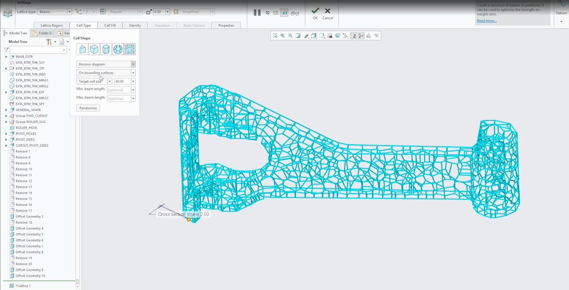The image size is (569, 290).
Task: Switch to the Density tab
Action: pos(135,26)
